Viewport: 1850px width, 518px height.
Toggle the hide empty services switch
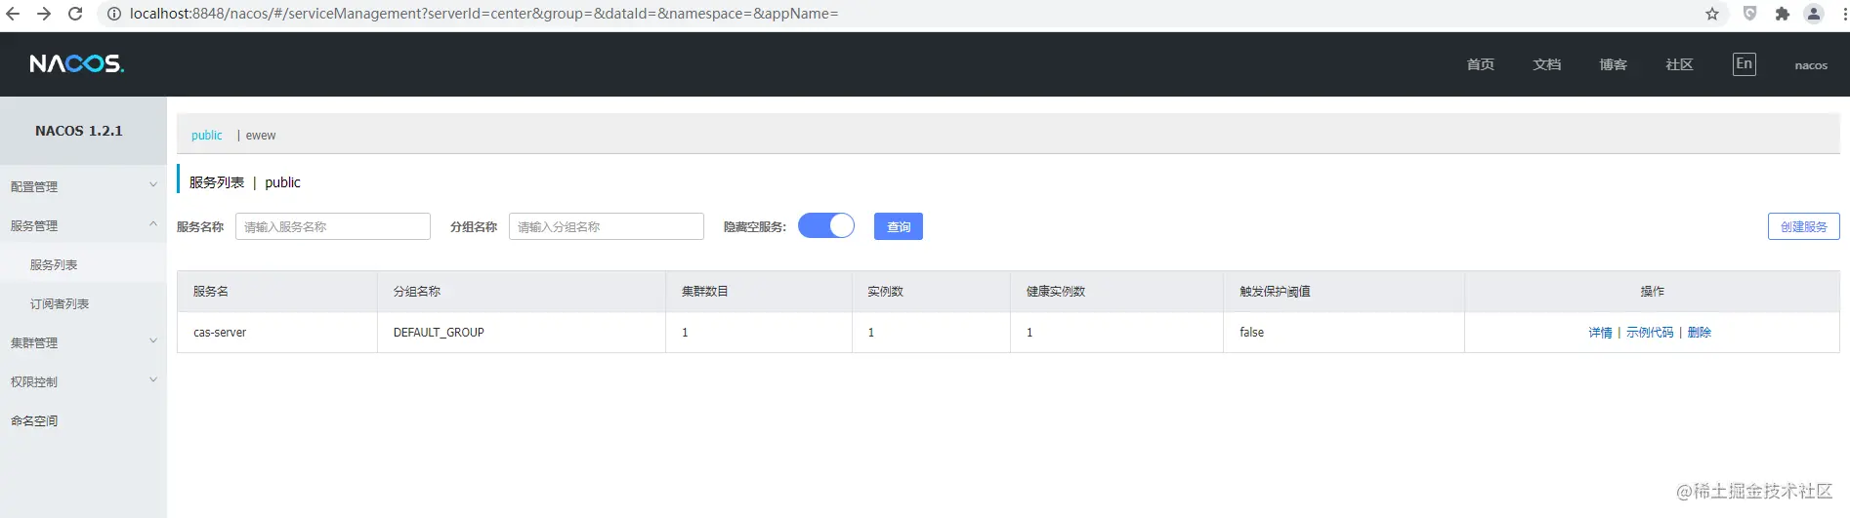click(x=826, y=226)
